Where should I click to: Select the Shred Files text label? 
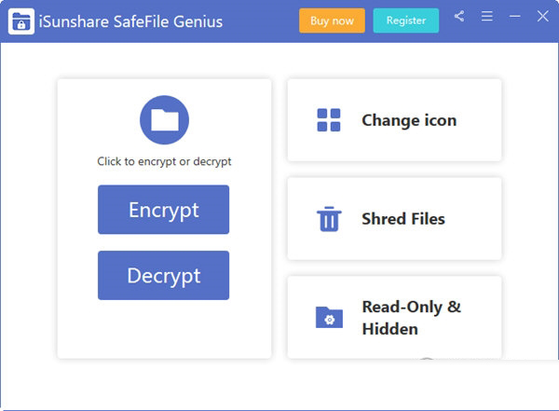coord(403,219)
